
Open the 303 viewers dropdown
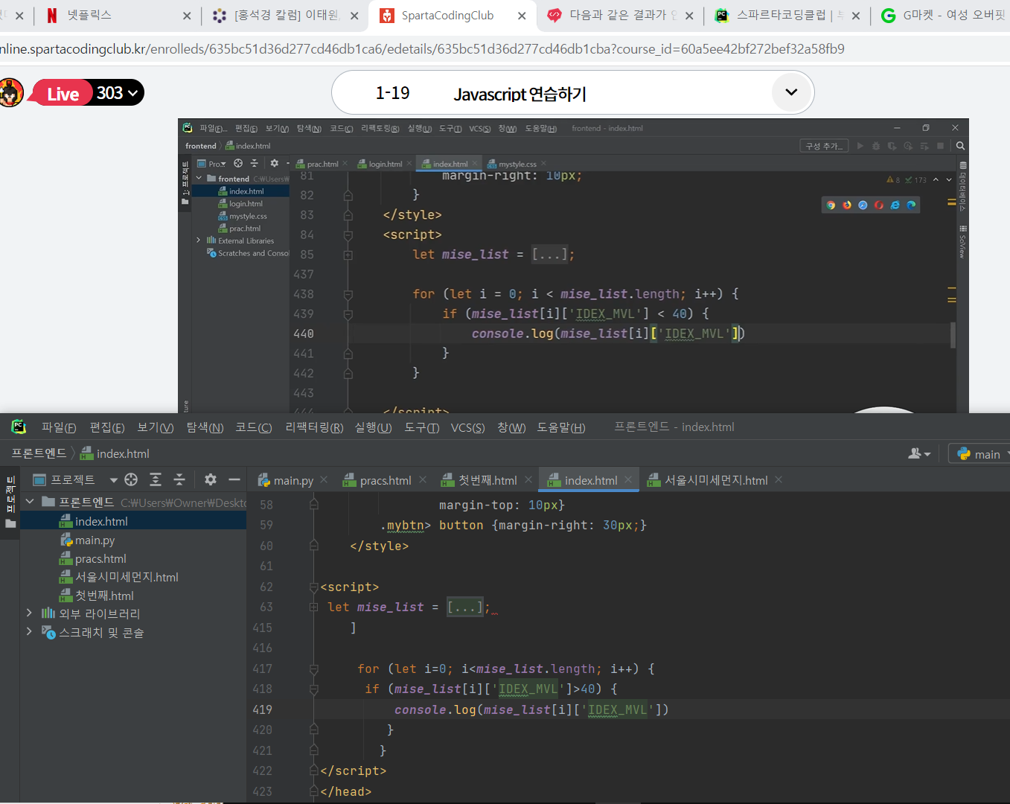(118, 93)
